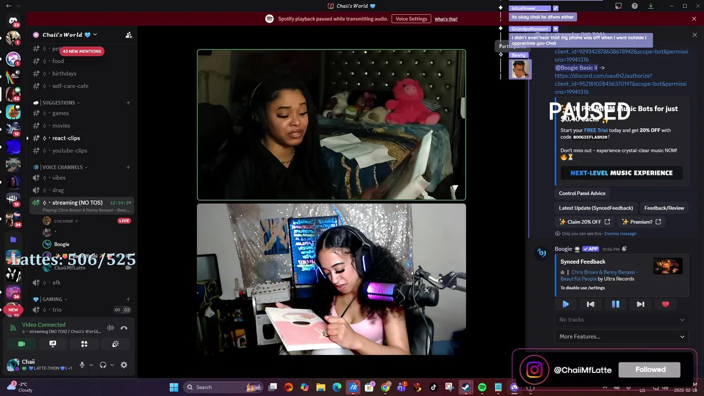Click the song album thumbnail

pos(668,266)
